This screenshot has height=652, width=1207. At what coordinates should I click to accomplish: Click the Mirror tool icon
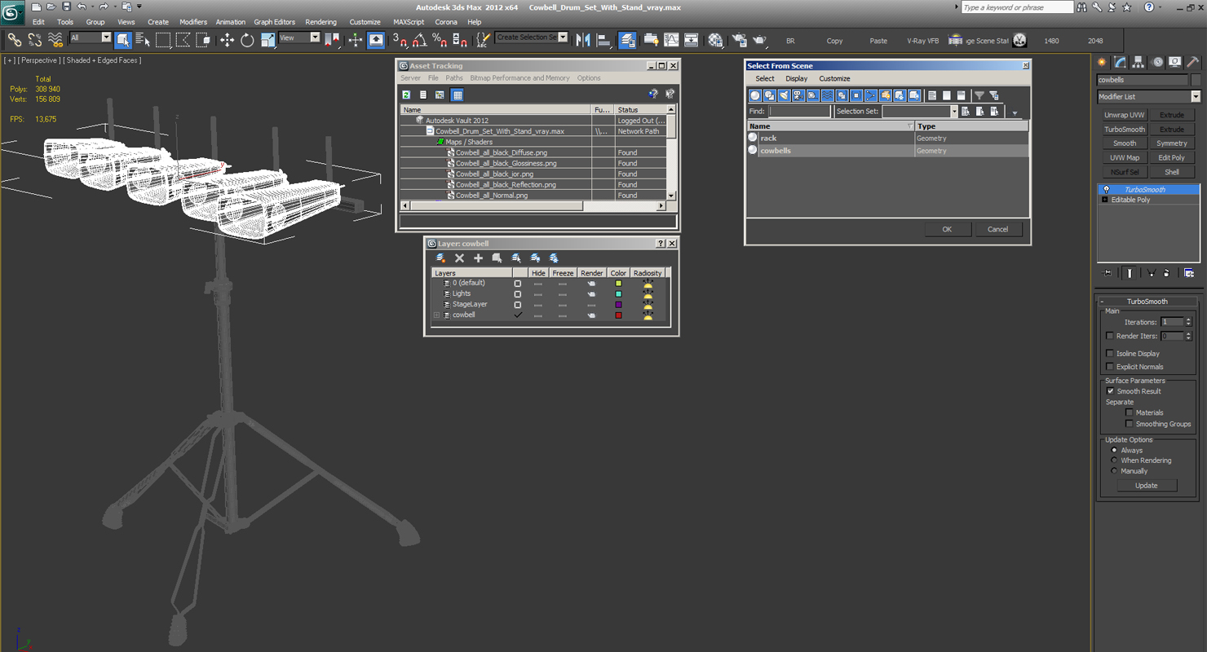pos(583,39)
